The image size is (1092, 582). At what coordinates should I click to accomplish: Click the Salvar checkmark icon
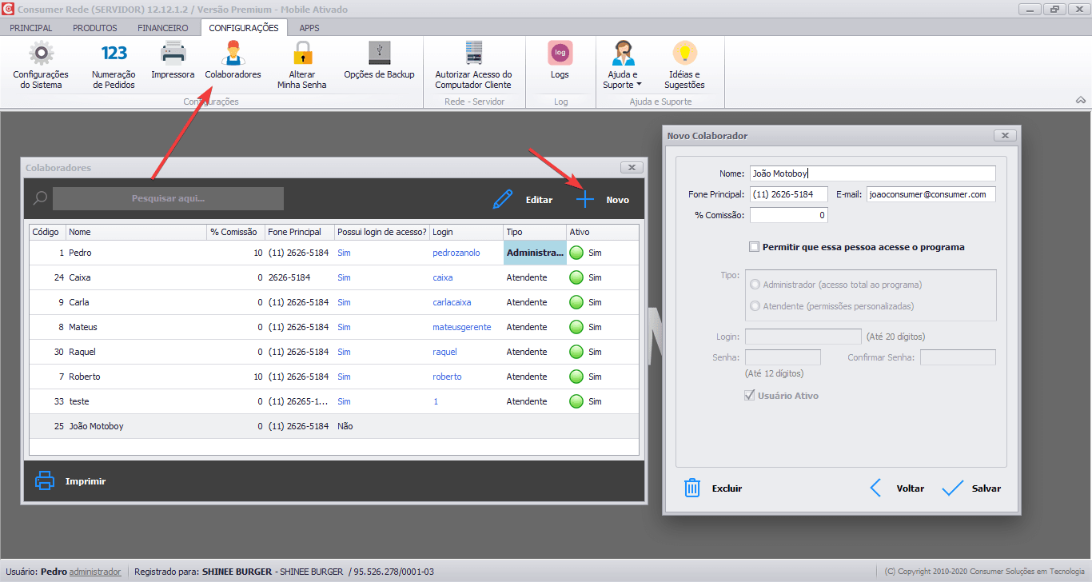click(x=952, y=488)
